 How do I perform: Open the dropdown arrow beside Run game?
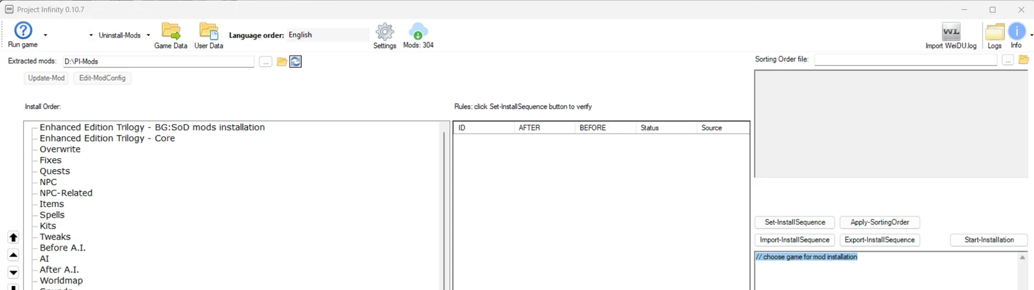[45, 36]
